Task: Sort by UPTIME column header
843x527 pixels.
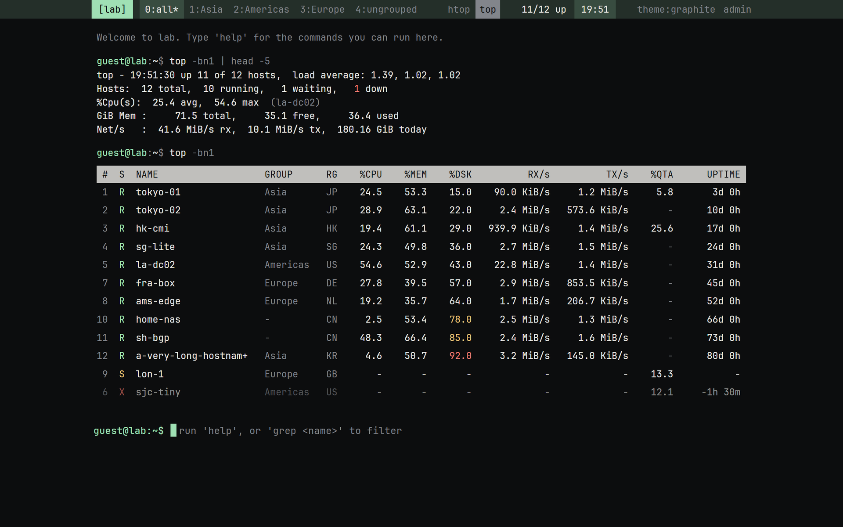Action: click(x=724, y=174)
